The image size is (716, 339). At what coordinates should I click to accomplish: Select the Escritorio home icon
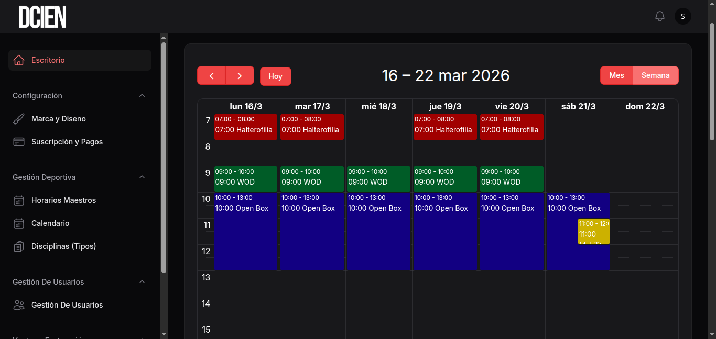pyautogui.click(x=19, y=60)
